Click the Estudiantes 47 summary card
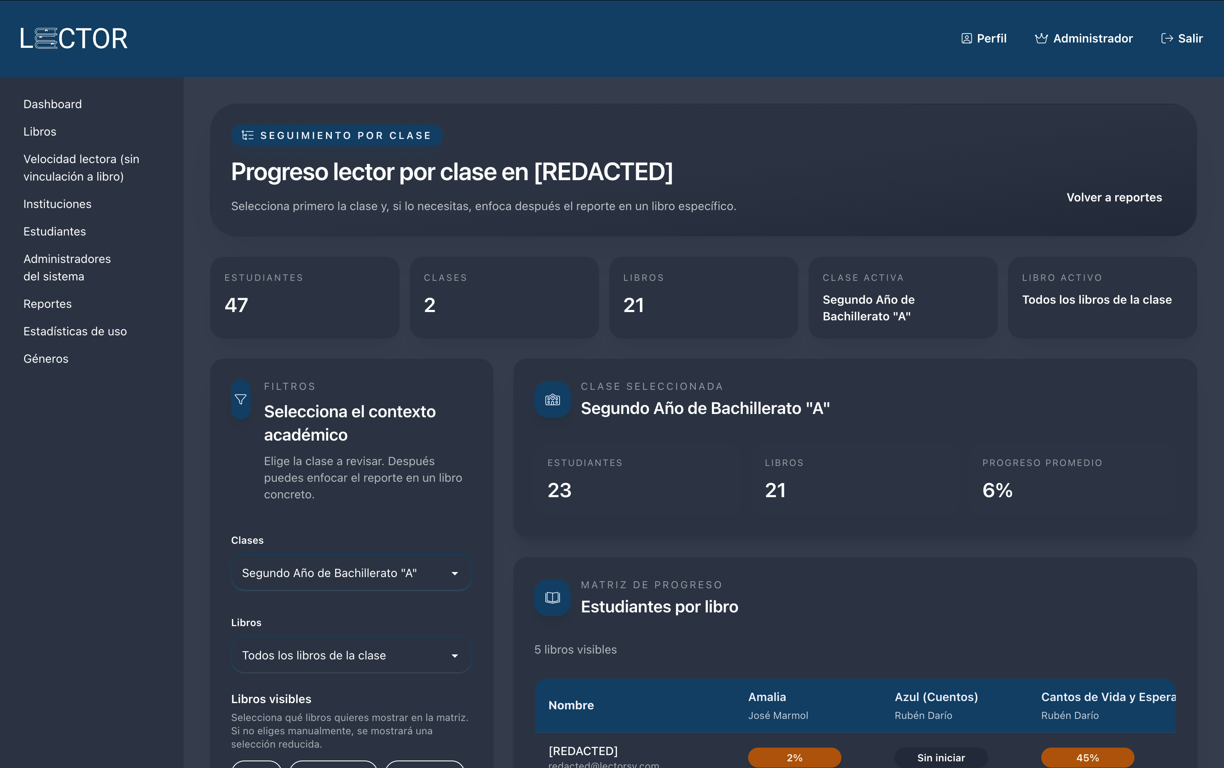Image resolution: width=1224 pixels, height=768 pixels. click(x=305, y=297)
